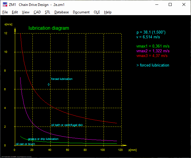191x158 pixels.
Task: Click the ZM1 application icon in title bar
Action: [x=4, y=4]
